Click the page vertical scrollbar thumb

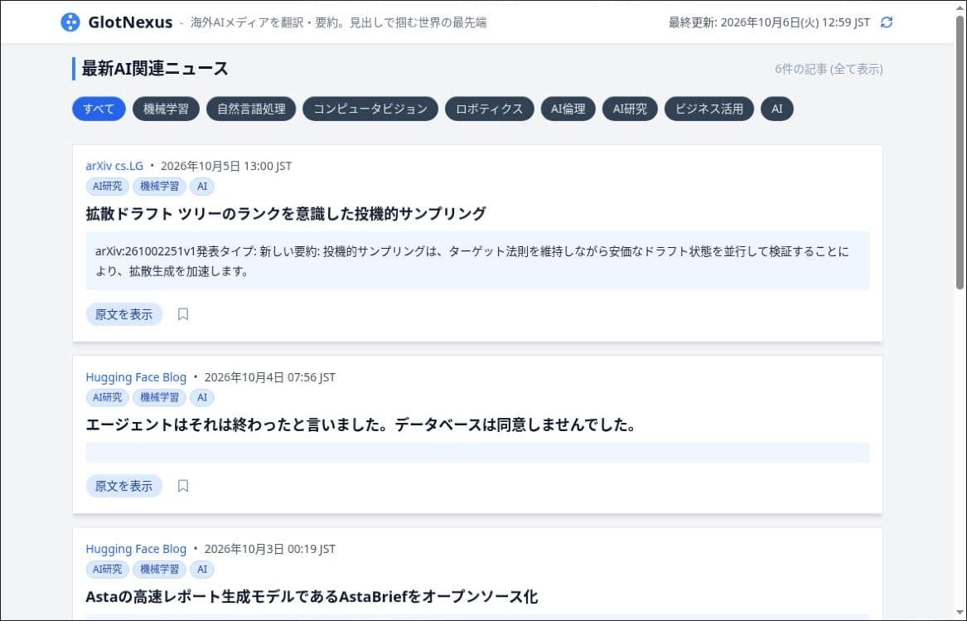[960, 151]
